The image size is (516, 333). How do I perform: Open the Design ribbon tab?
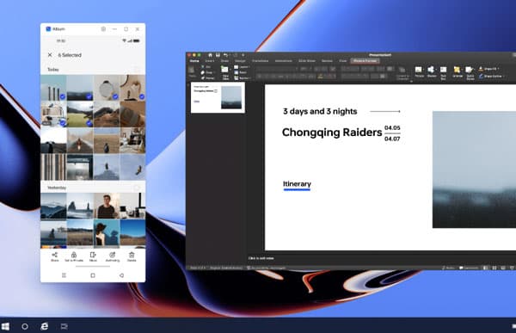click(240, 61)
